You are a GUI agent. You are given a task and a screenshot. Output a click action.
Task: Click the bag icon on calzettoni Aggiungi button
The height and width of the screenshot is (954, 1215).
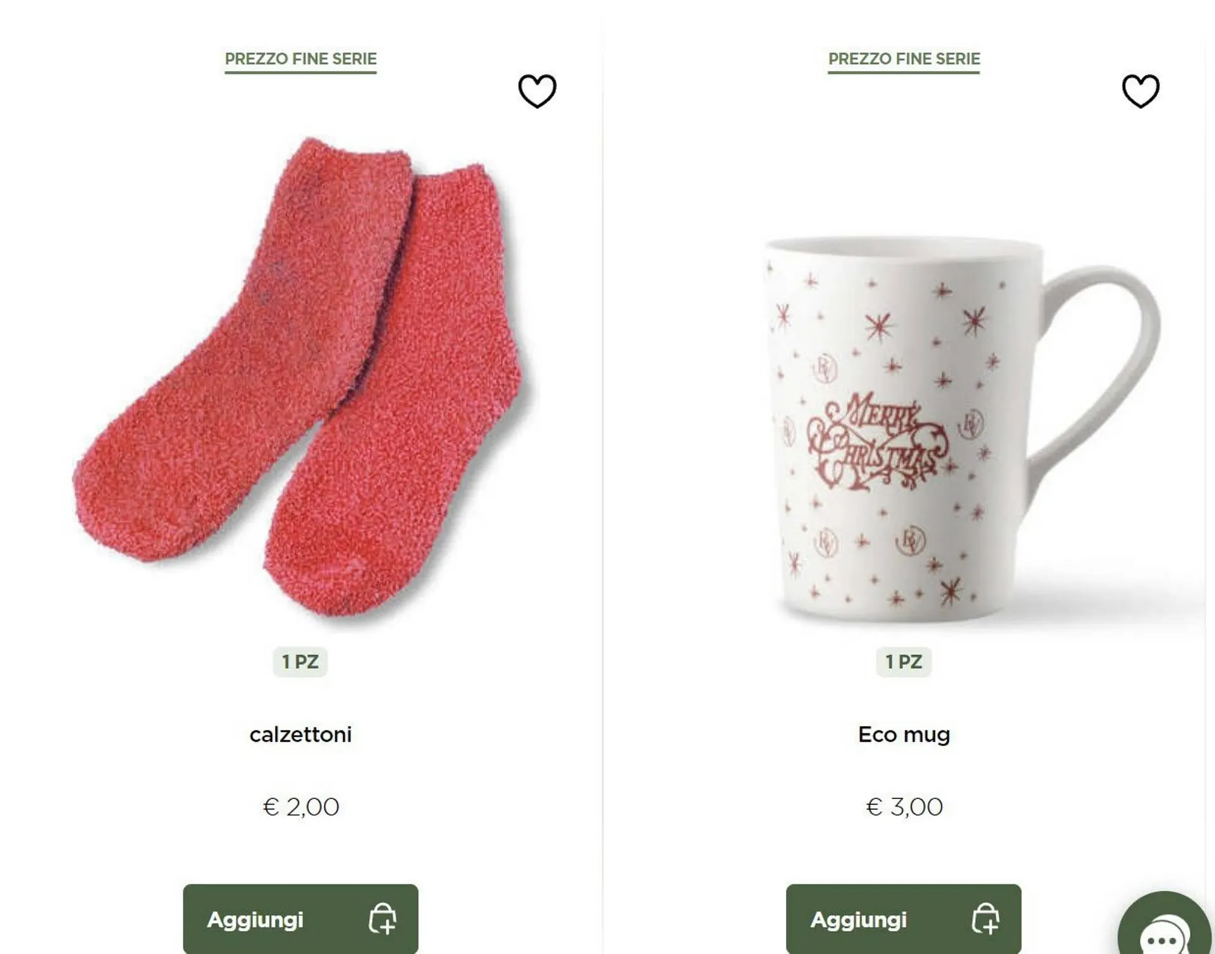[382, 919]
